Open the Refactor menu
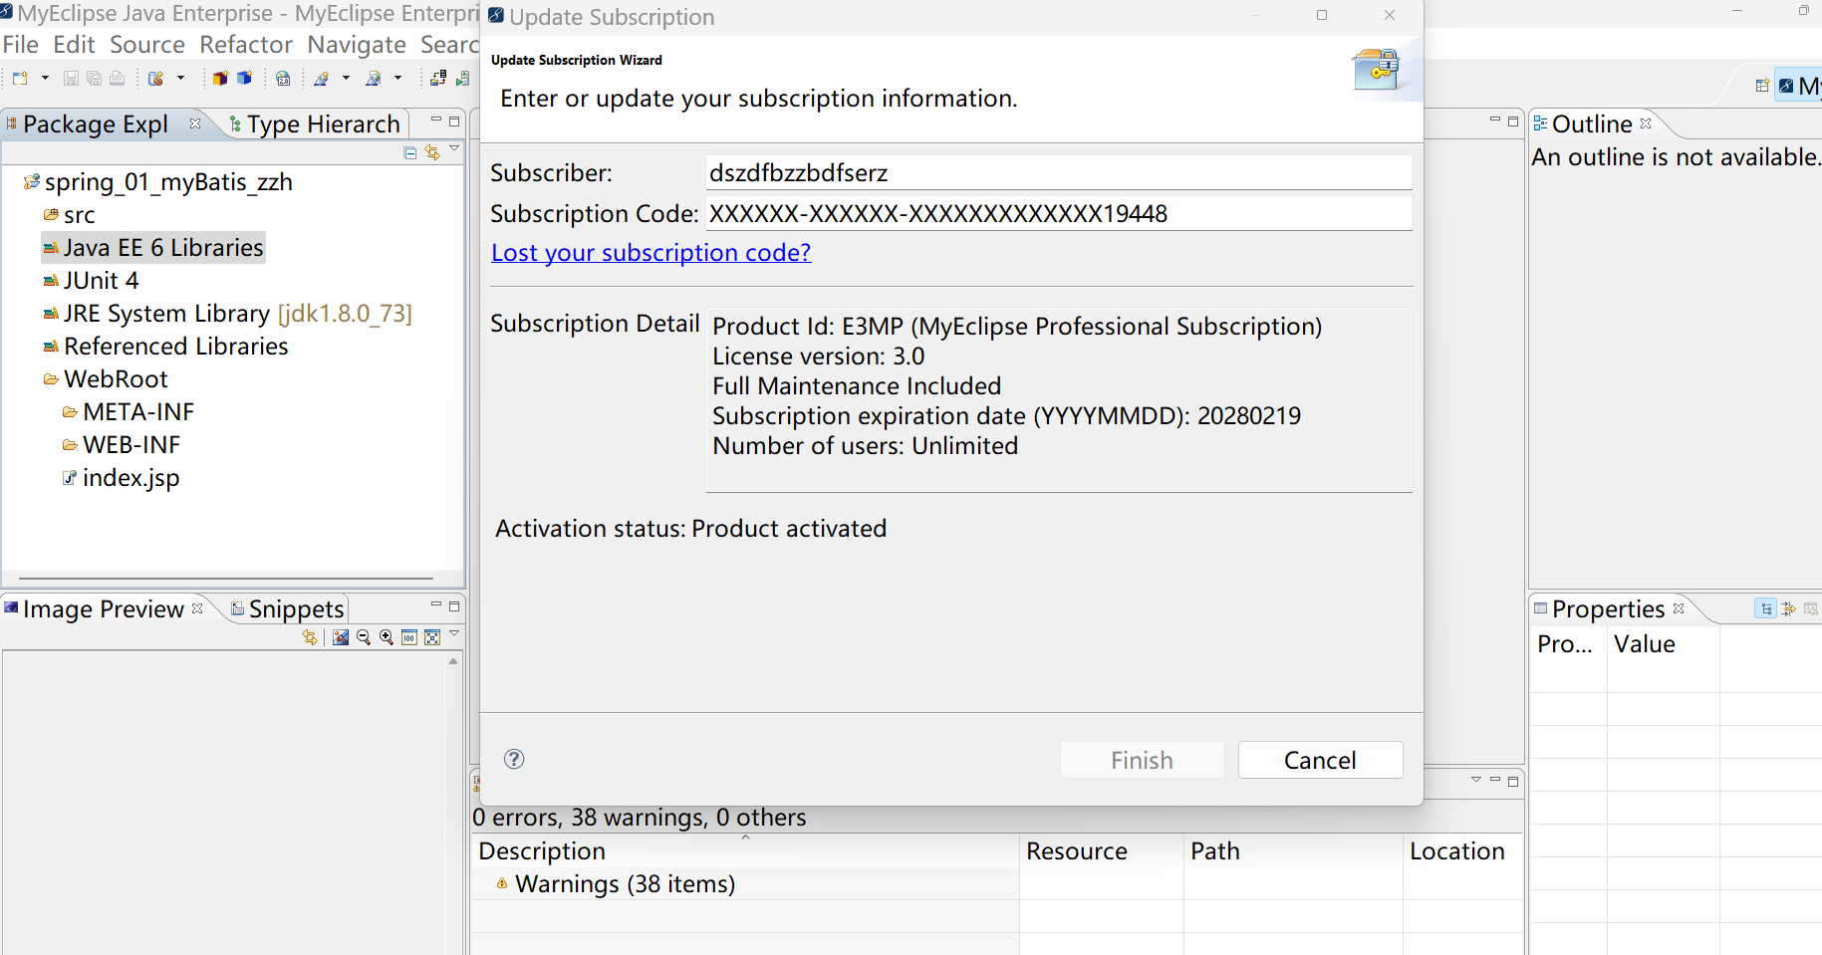 (246, 45)
